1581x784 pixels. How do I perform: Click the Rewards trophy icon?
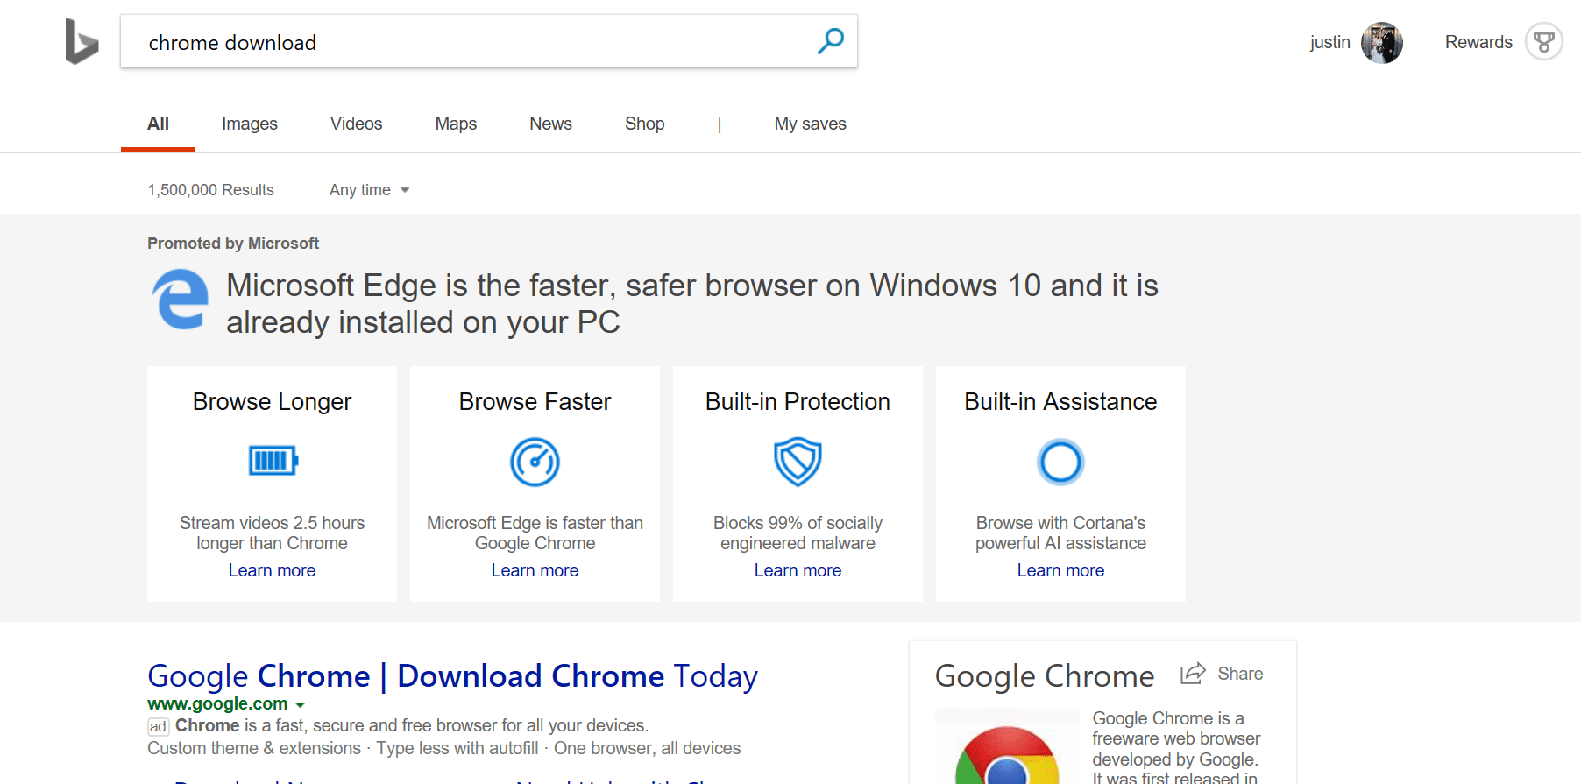pos(1543,41)
